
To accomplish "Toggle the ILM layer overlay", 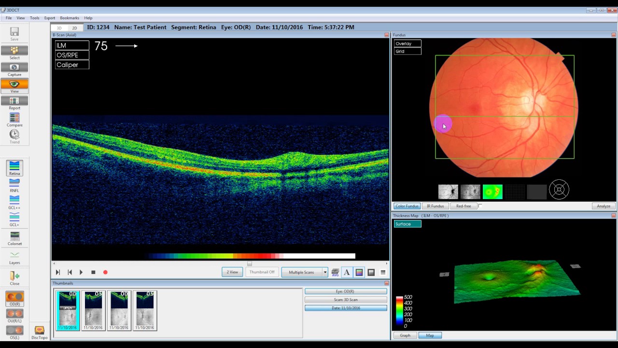I will tap(72, 45).
